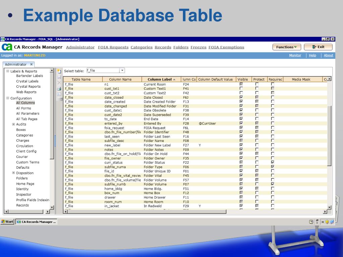Toggle Required checkbox for Folder Type row
This screenshot has width=343, height=257.
pyautogui.click(x=273, y=167)
